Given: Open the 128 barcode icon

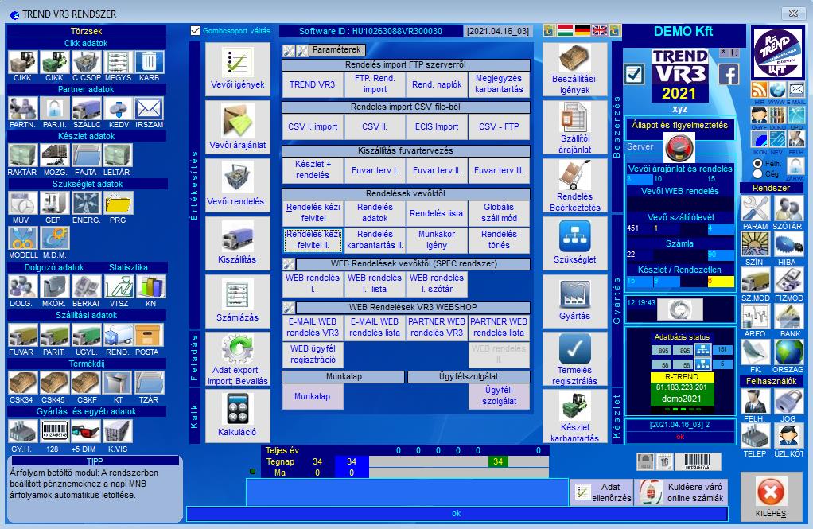Looking at the screenshot, I should coord(54,431).
